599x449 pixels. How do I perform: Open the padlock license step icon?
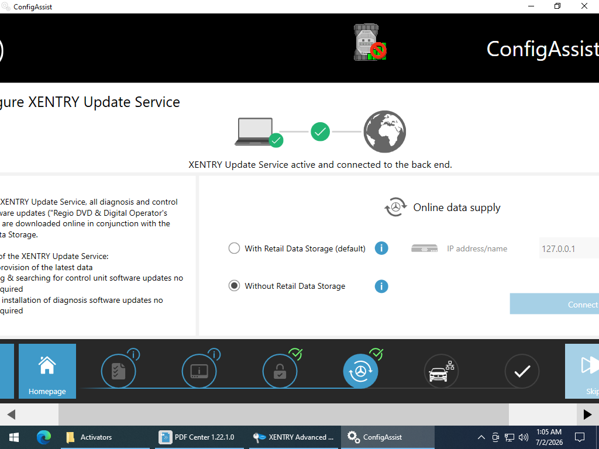point(280,371)
